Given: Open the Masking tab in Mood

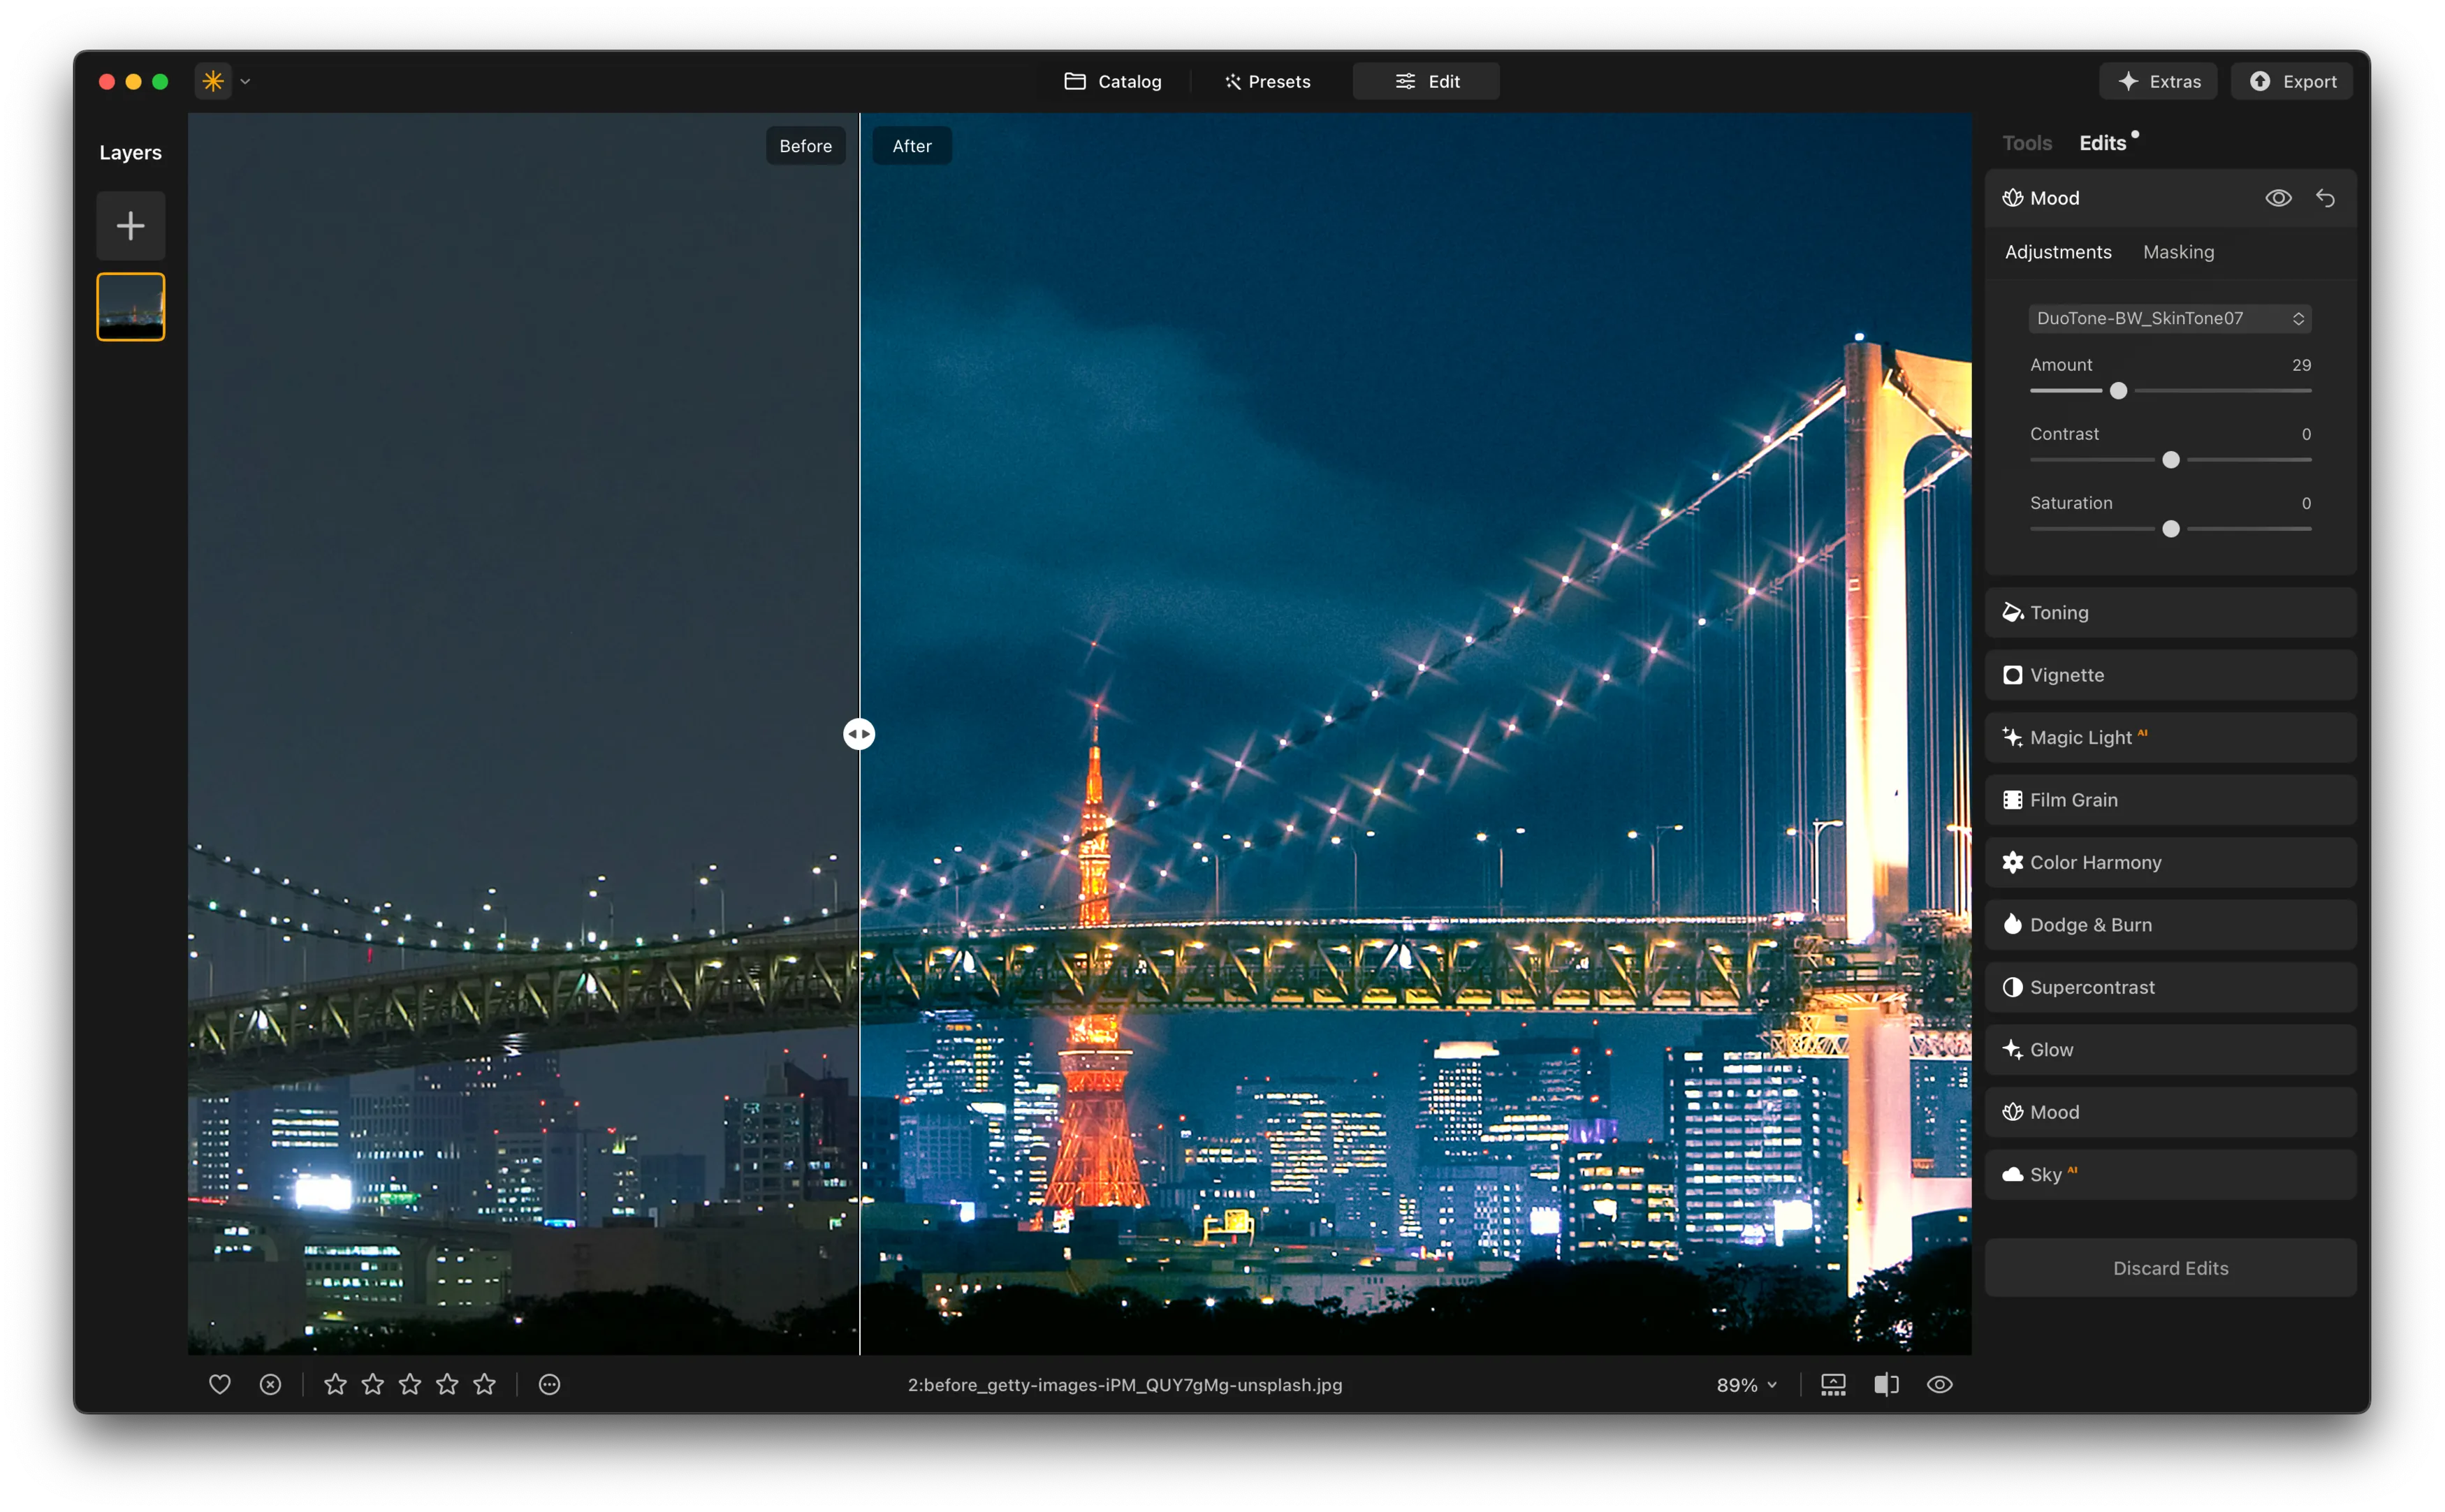Looking at the screenshot, I should point(2178,252).
